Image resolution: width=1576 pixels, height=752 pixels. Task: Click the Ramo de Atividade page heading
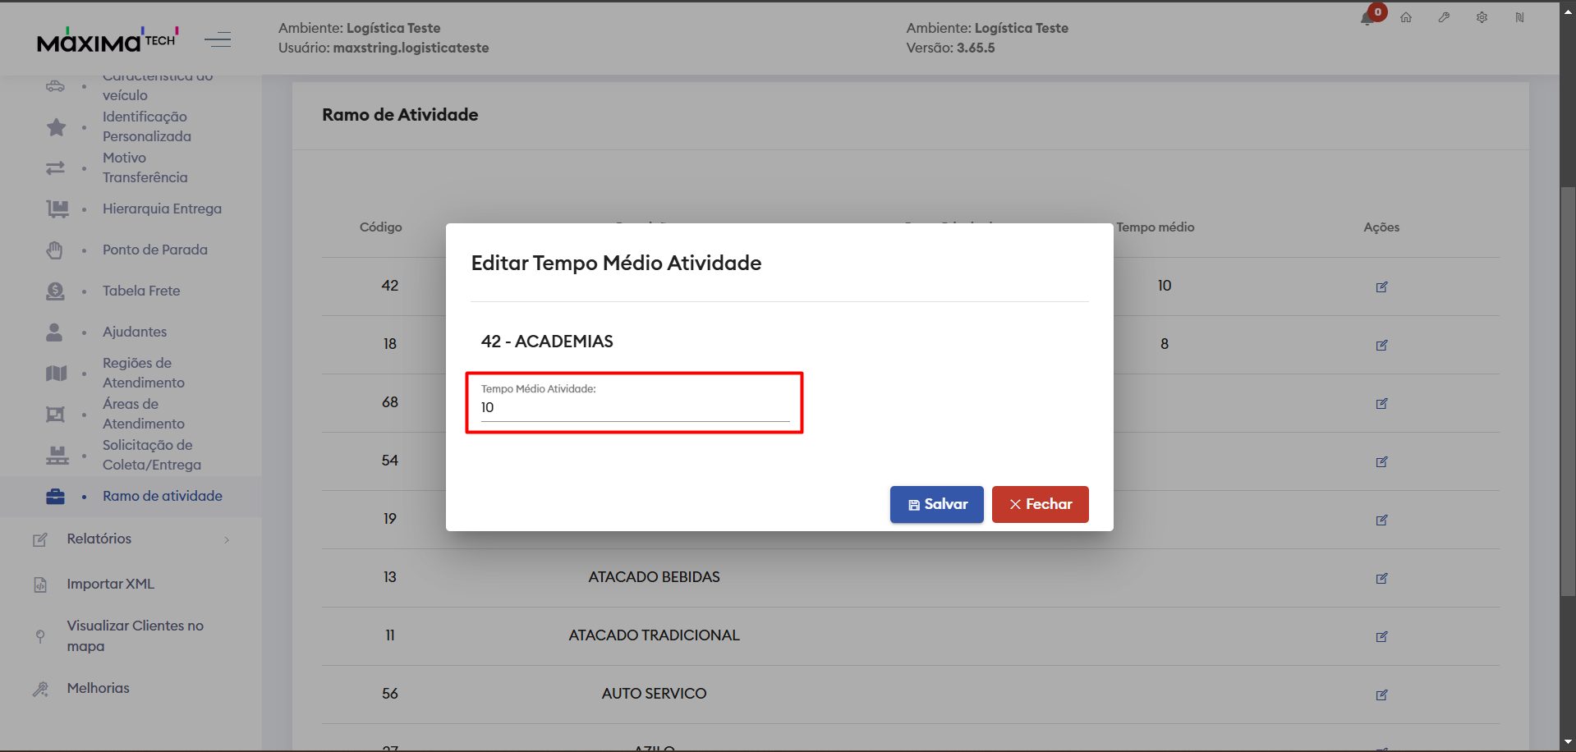coord(400,115)
